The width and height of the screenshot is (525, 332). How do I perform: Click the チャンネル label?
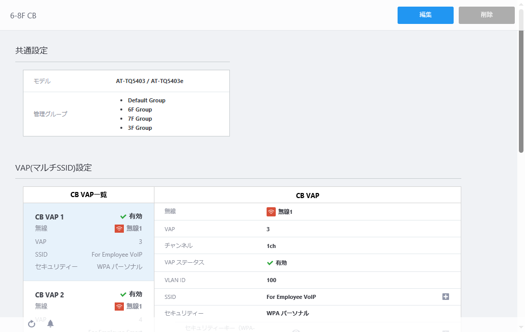[178, 245]
